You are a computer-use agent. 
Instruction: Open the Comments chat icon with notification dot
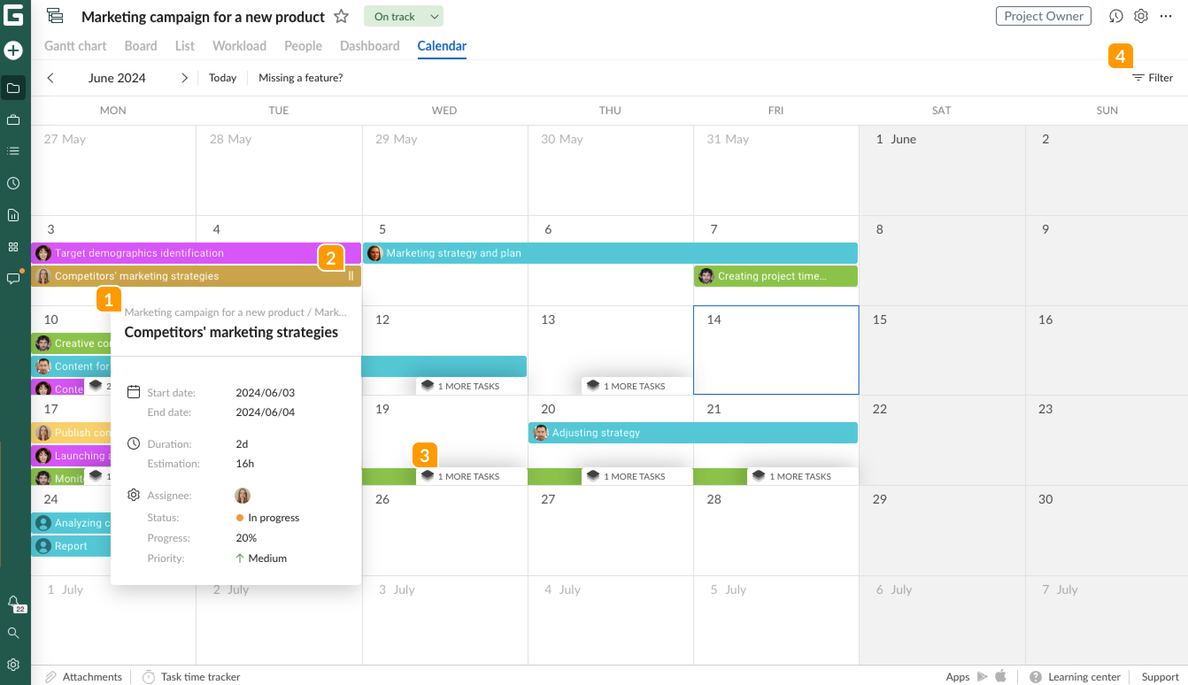[13, 278]
